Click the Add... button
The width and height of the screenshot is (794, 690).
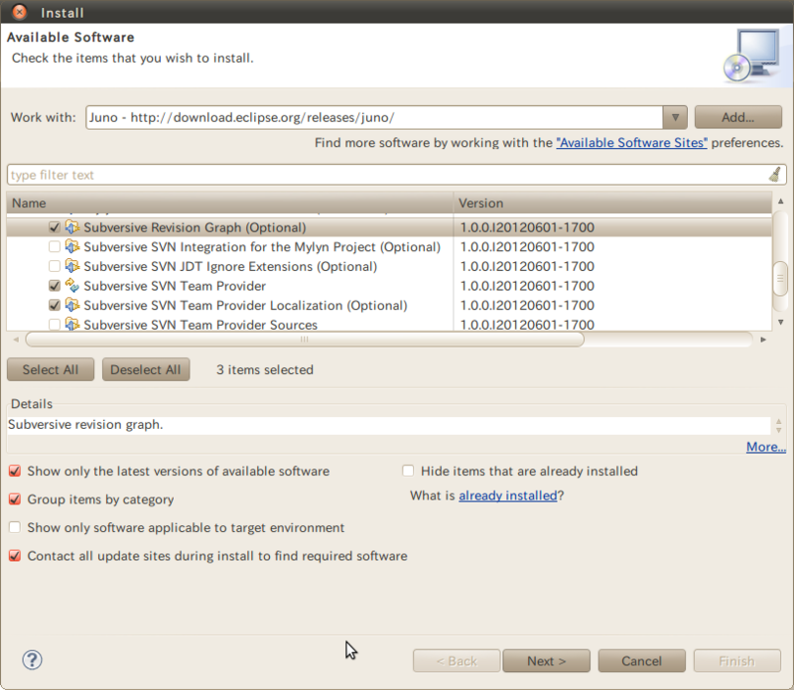737,117
